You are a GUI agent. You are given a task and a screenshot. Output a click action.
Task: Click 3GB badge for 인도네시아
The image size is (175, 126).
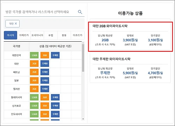coord(45,114)
